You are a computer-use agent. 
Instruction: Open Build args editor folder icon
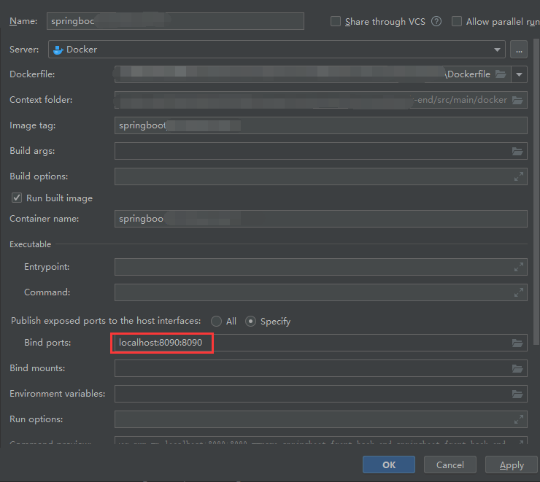[x=517, y=151]
